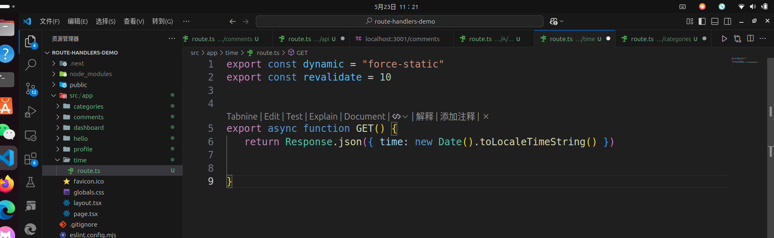Click the route-handlers-demo command center search box

point(399,21)
